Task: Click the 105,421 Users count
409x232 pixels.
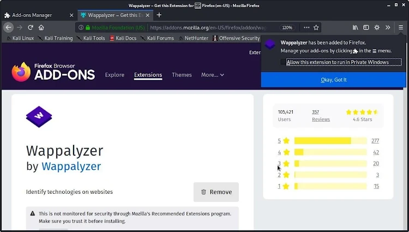Action: tap(285, 116)
